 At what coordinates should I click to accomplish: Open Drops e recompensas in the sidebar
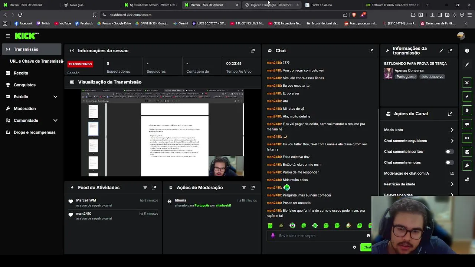[32, 132]
